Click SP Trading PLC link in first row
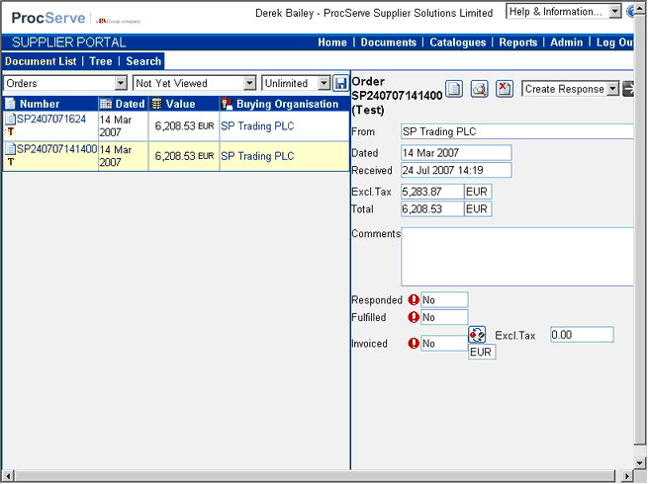The height and width of the screenshot is (484, 648). 256,126
